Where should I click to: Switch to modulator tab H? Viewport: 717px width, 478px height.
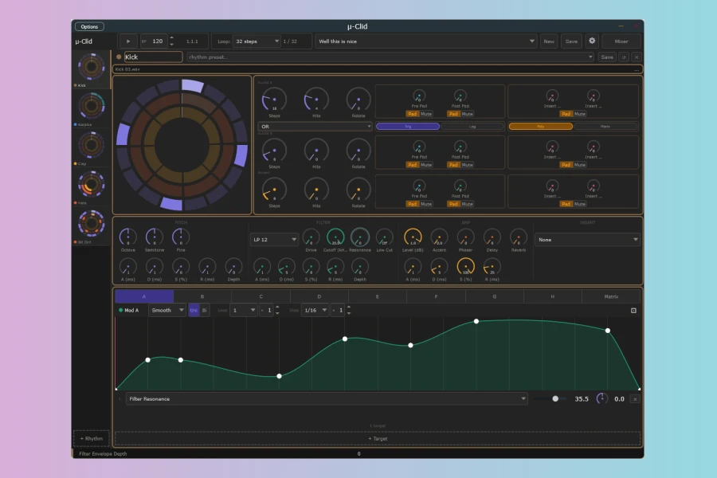click(x=552, y=296)
